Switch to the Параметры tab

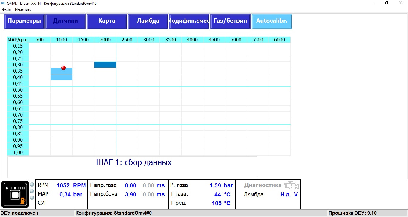coord(24,21)
